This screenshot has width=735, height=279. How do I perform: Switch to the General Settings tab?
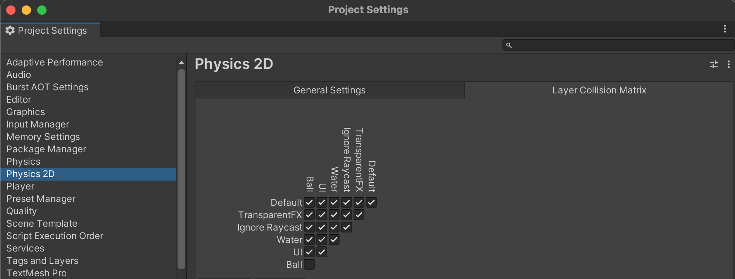pyautogui.click(x=330, y=90)
